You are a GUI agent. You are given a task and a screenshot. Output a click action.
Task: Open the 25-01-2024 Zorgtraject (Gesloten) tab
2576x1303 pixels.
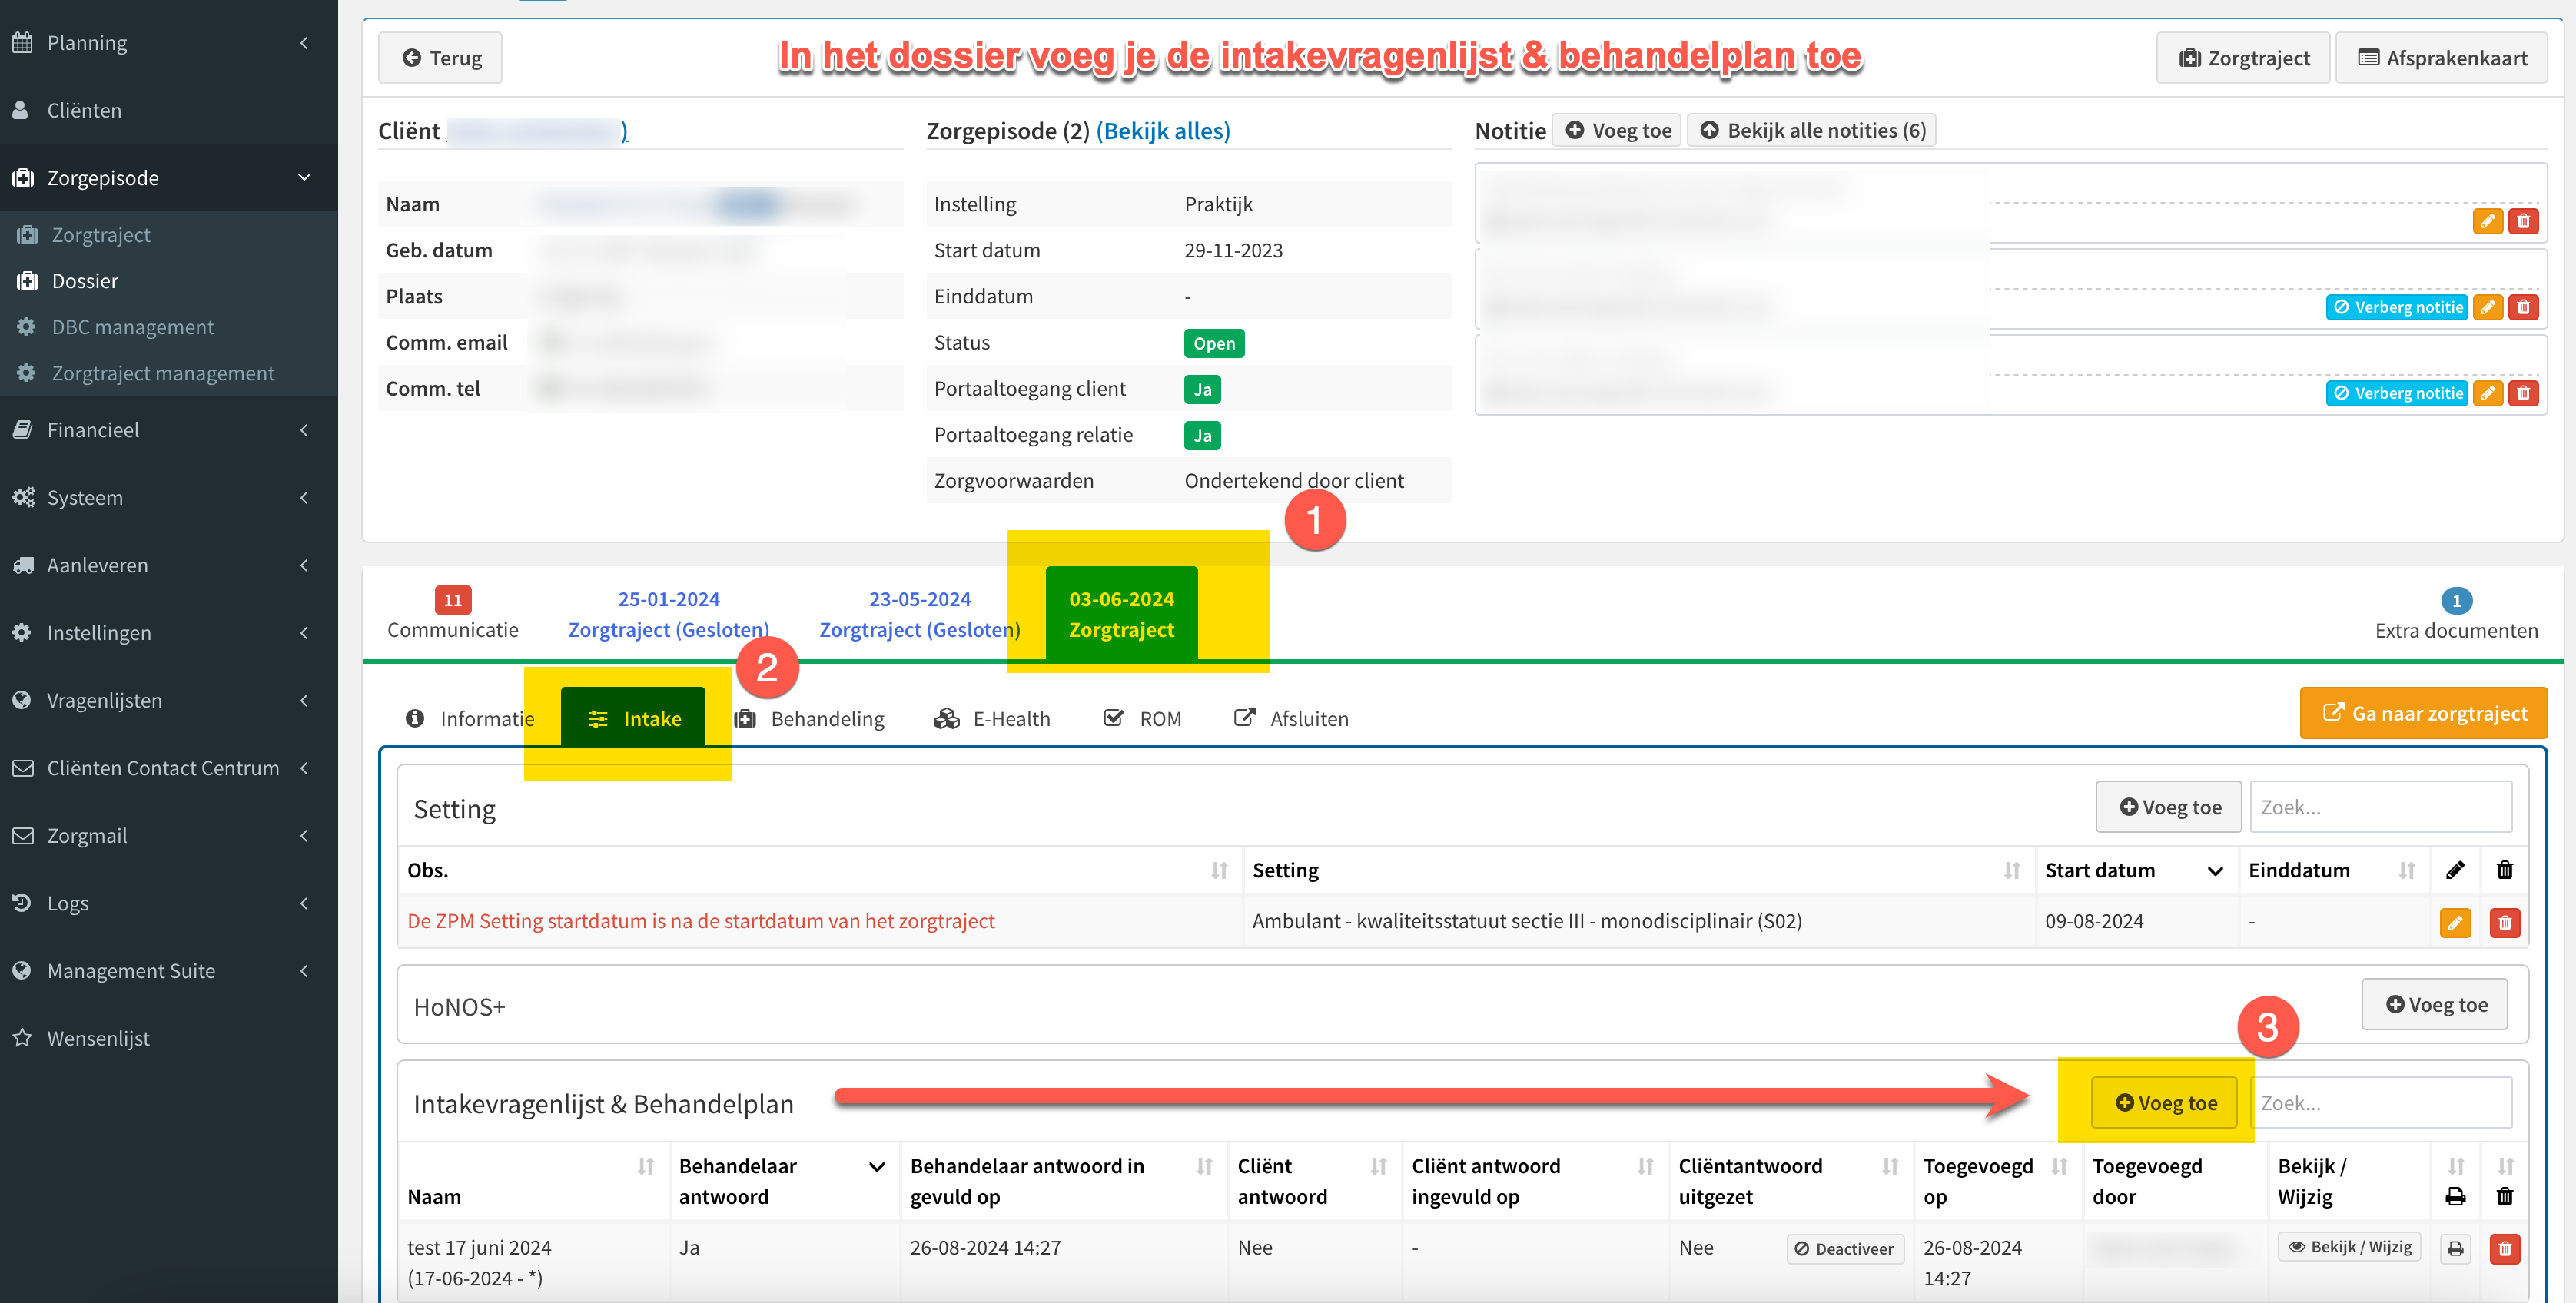point(669,615)
